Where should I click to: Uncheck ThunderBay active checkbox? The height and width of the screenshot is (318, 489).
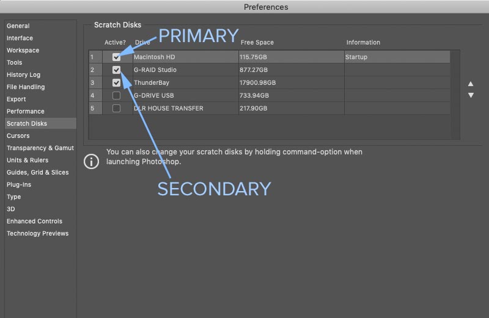116,82
